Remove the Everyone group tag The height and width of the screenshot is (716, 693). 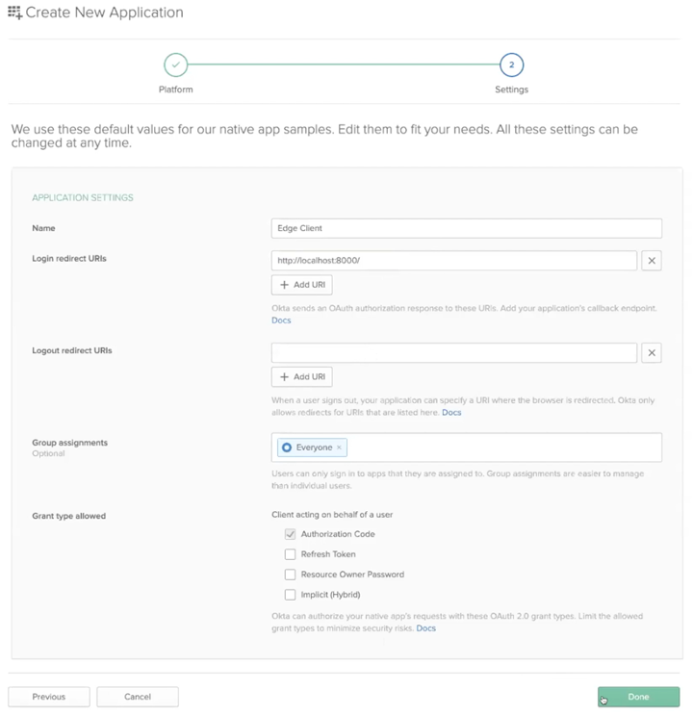[x=339, y=447]
